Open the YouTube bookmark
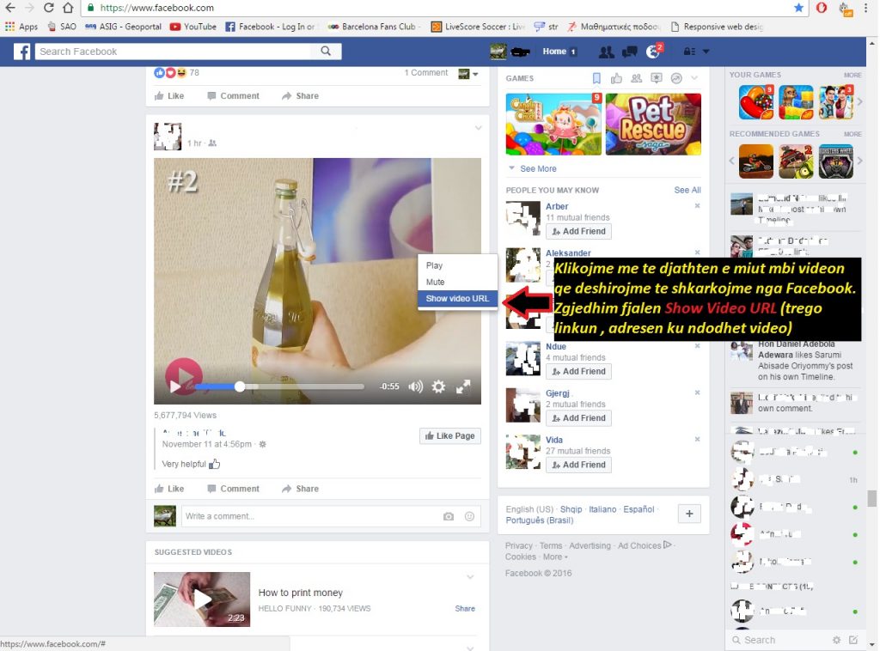This screenshot has height=651, width=880. coord(193,27)
